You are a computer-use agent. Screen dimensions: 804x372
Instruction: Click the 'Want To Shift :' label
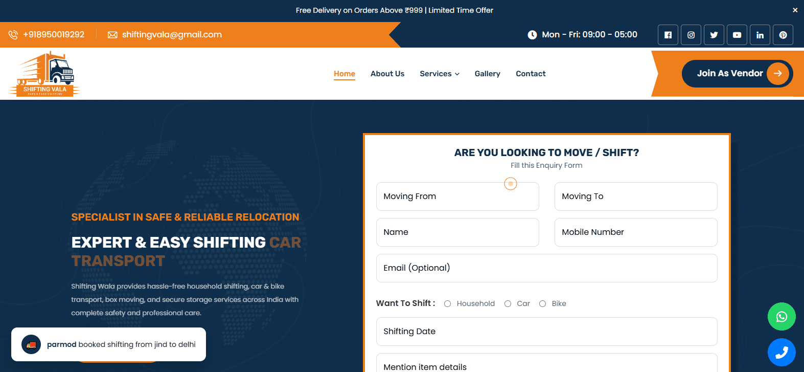406,303
